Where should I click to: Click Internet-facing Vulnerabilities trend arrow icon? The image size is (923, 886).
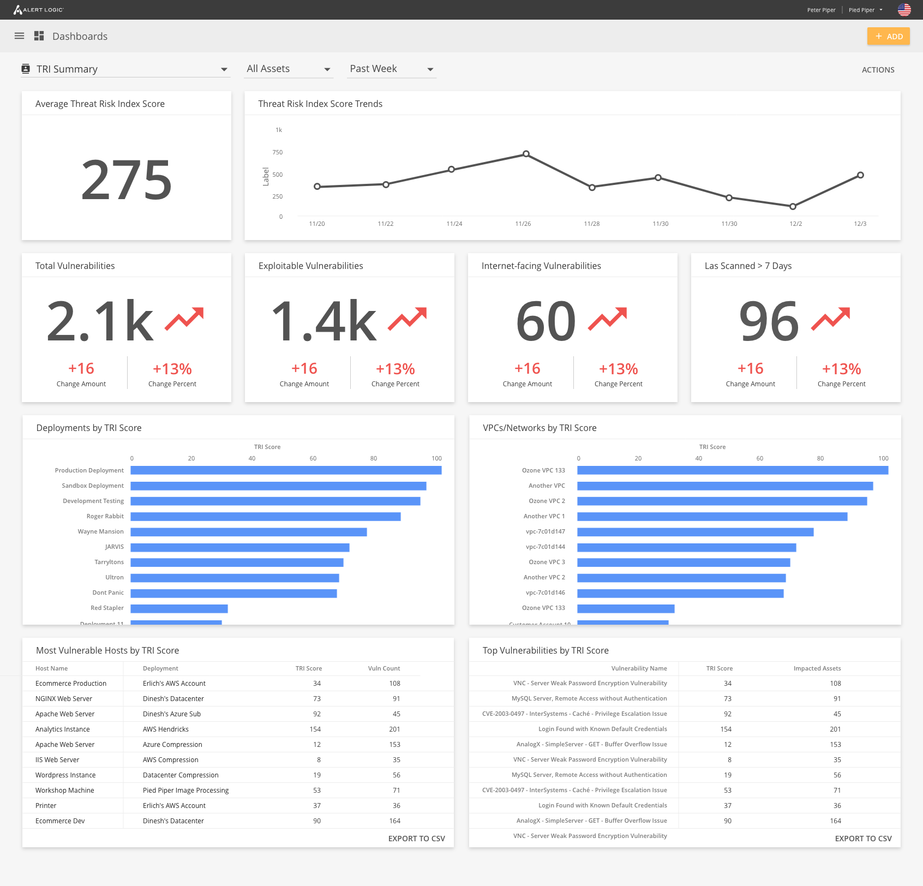click(x=607, y=319)
